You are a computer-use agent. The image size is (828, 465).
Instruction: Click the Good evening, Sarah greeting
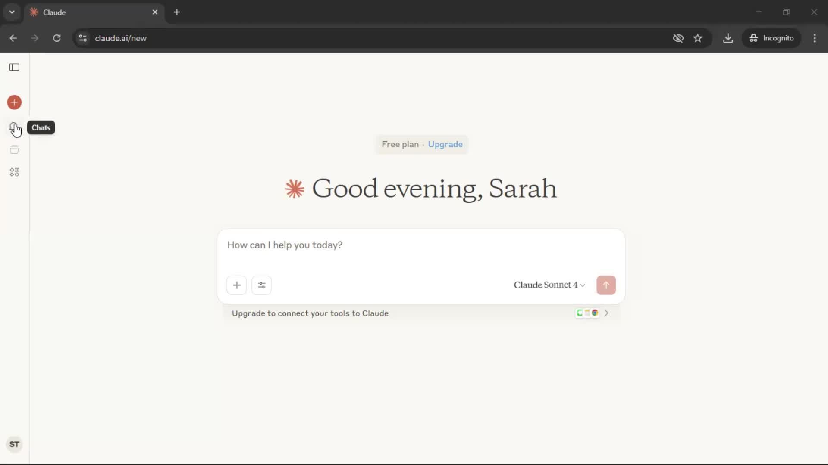(434, 189)
